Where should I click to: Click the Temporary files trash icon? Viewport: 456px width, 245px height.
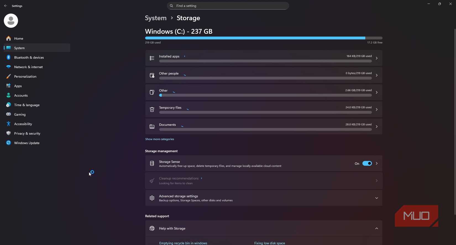(x=152, y=110)
